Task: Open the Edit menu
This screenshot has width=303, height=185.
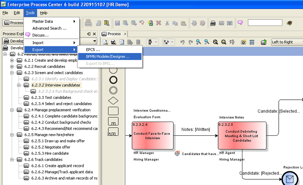Action: 17,13
